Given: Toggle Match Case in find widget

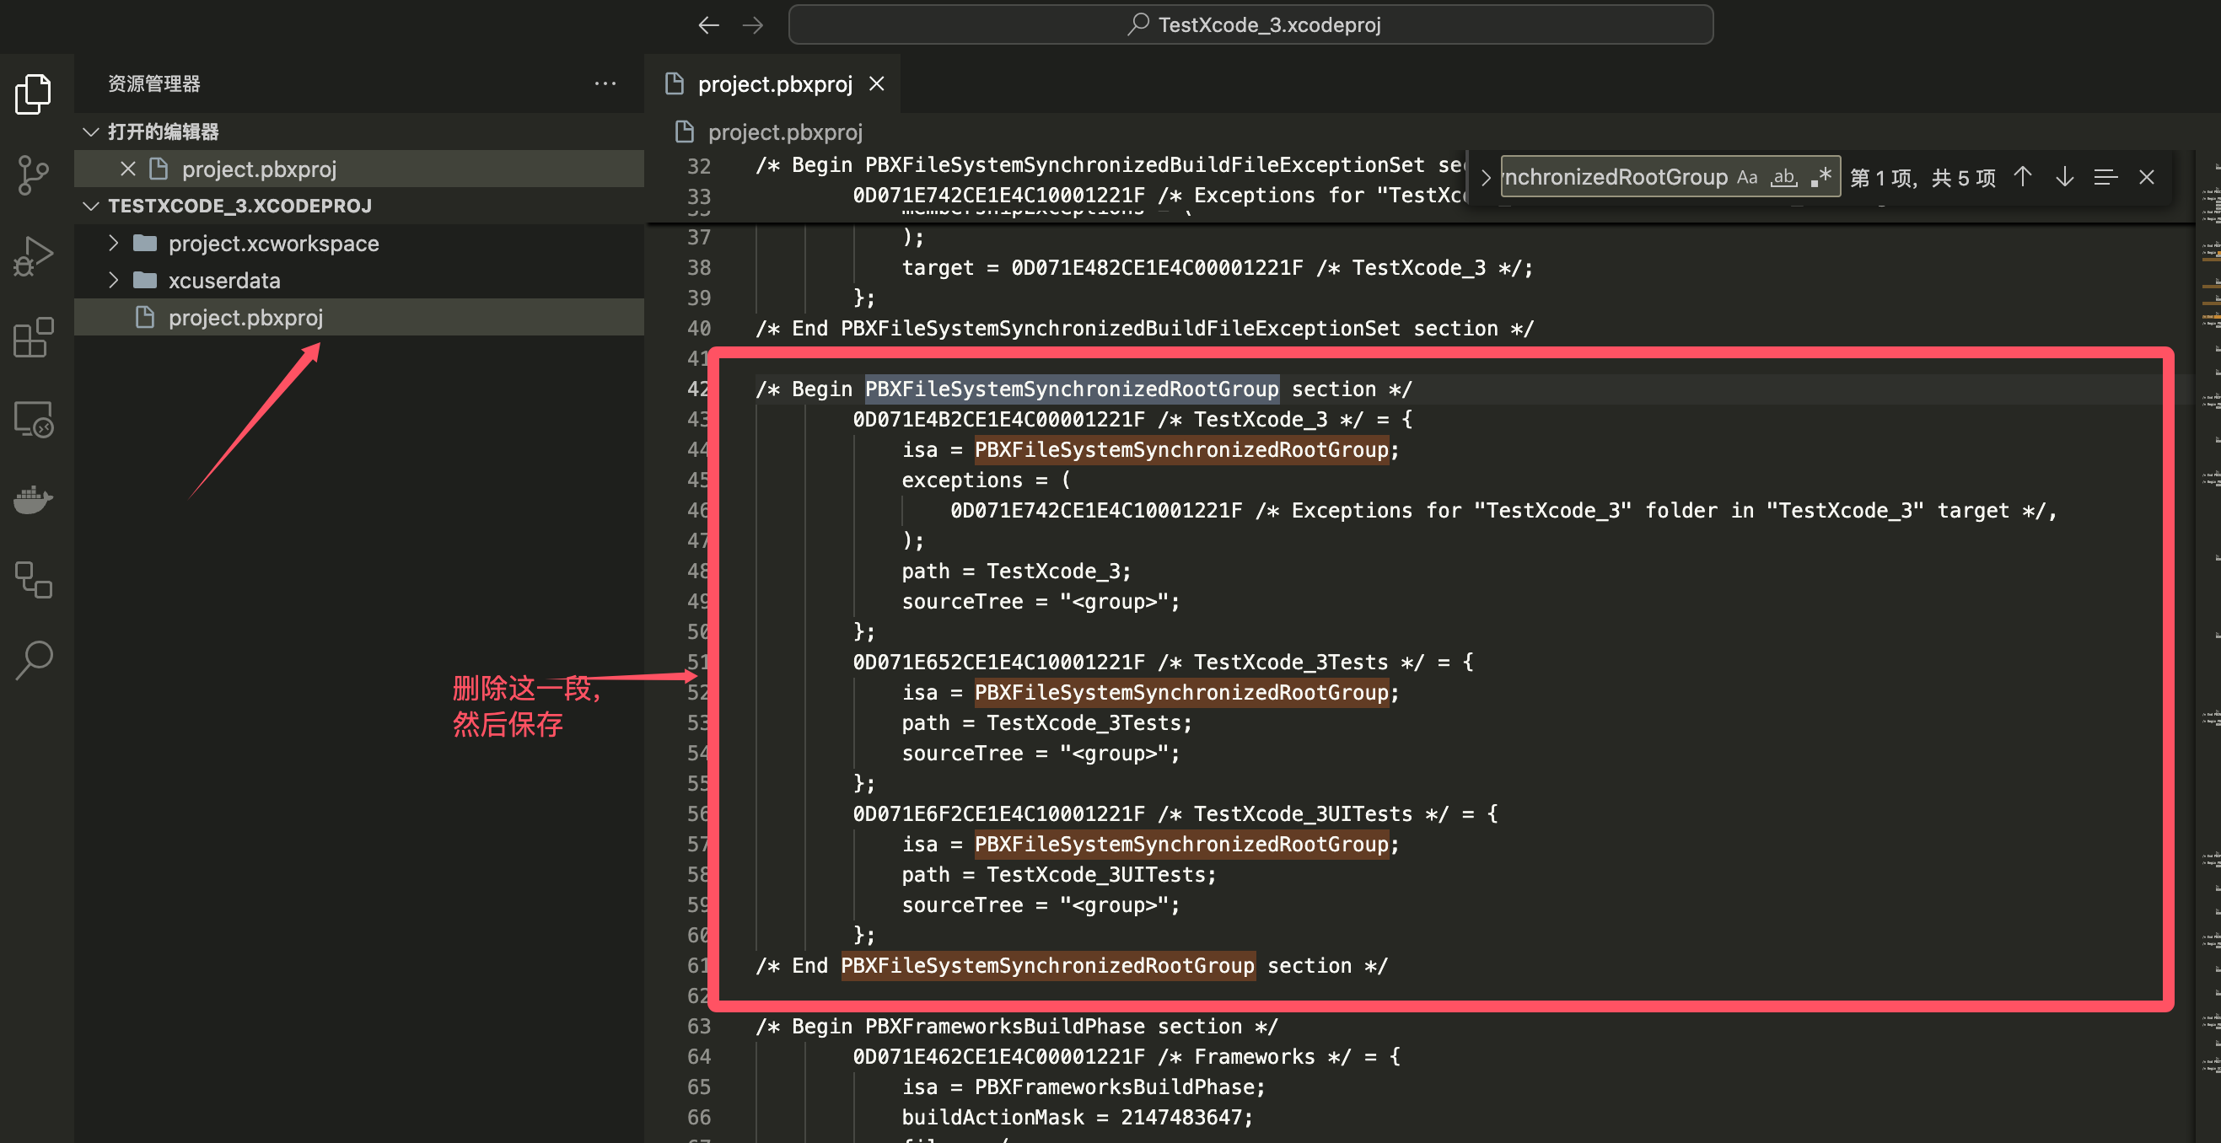Looking at the screenshot, I should click(x=1747, y=178).
